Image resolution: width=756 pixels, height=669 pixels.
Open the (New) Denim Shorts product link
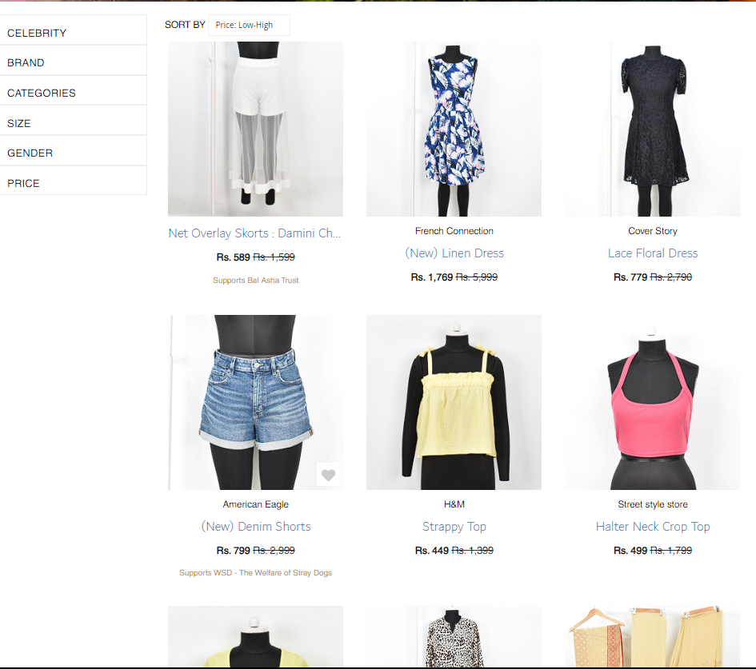(x=255, y=527)
